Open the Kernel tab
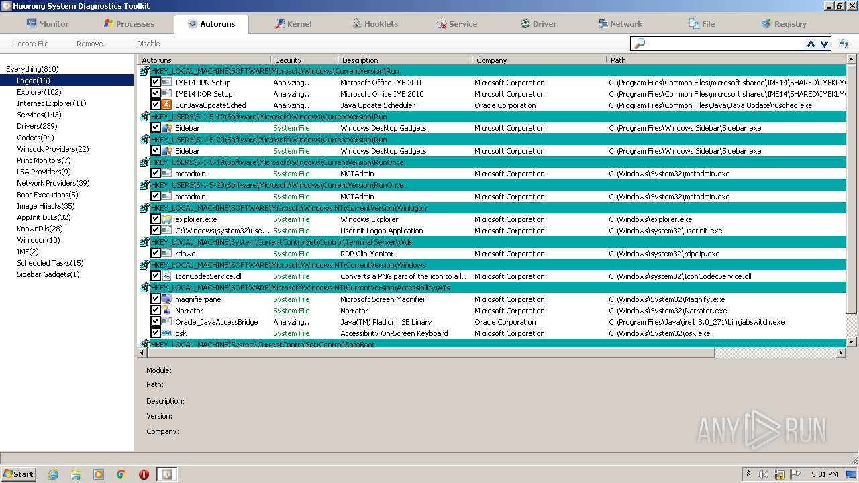859x483 pixels. point(293,23)
